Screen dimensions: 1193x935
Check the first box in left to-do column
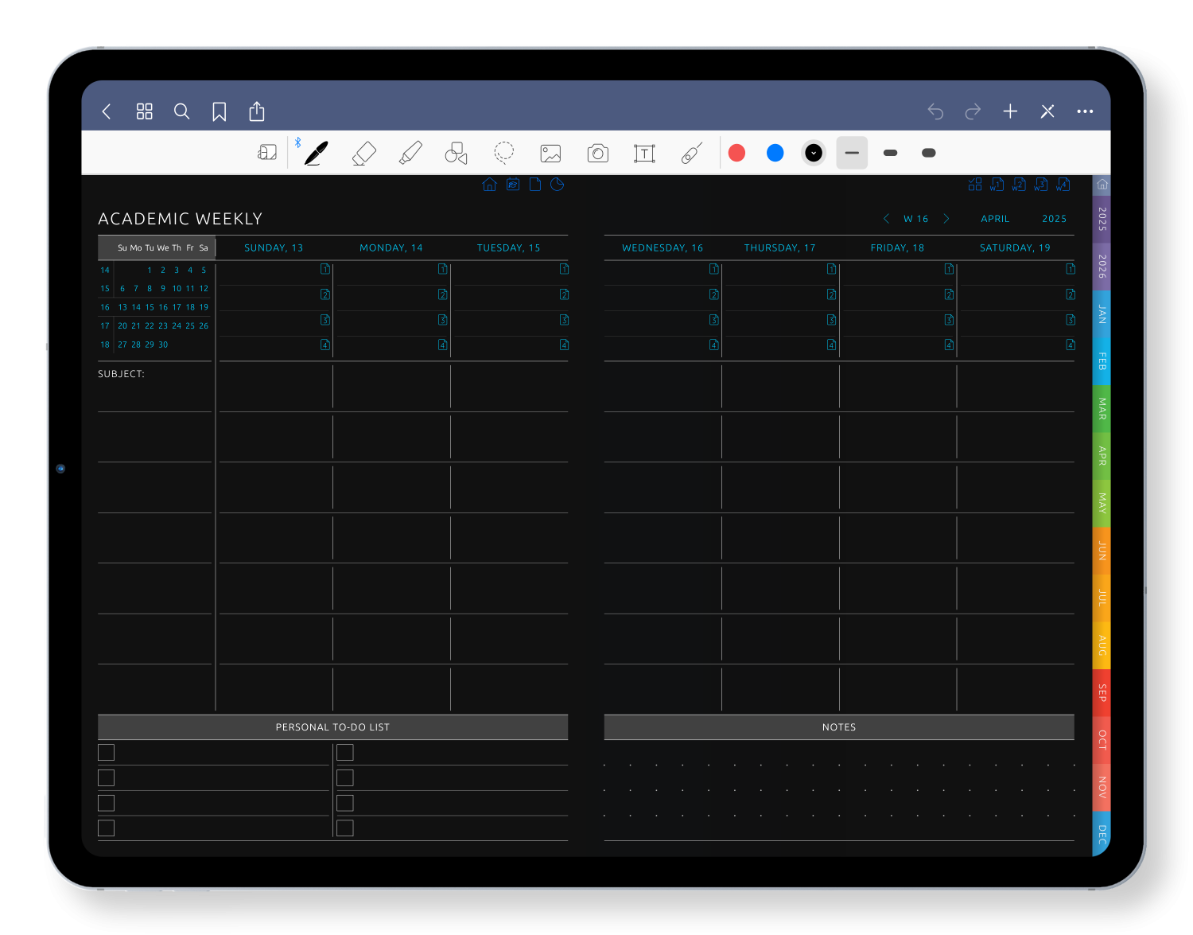[107, 753]
